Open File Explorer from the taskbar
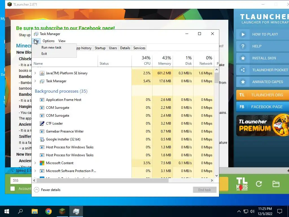289x217 pixels. (34, 211)
